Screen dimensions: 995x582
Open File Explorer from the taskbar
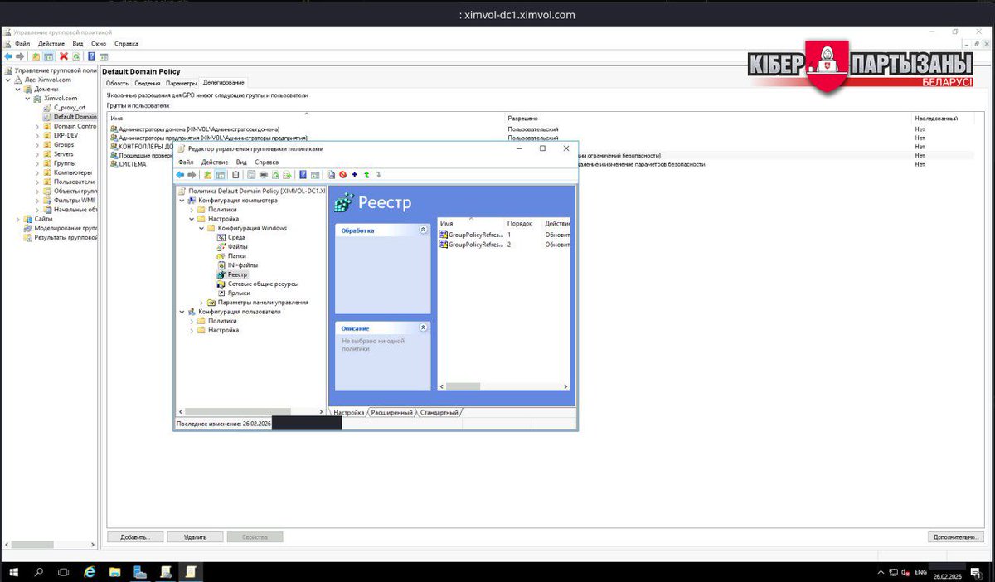coord(114,572)
